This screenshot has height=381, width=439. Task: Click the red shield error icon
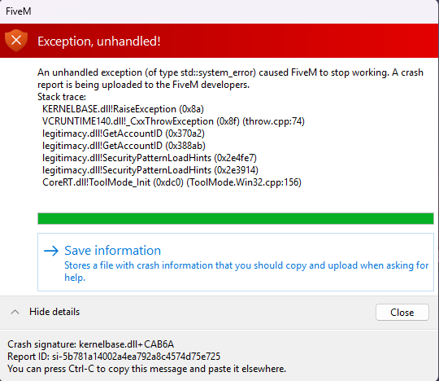(x=16, y=41)
